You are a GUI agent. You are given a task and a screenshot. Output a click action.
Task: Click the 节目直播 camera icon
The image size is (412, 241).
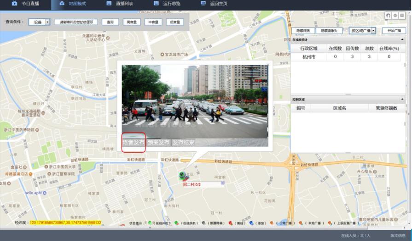(x=14, y=3)
